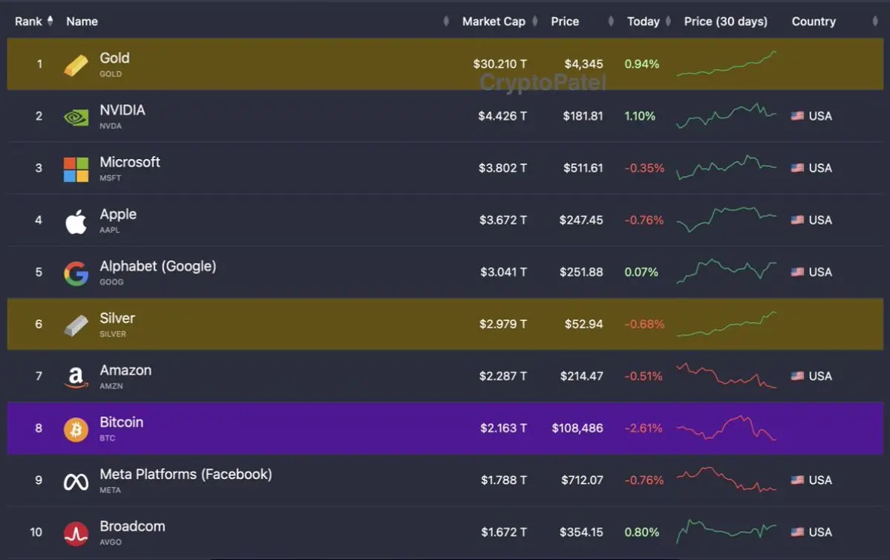This screenshot has width=890, height=560.
Task: Click the Silver bar icon
Action: click(x=76, y=326)
